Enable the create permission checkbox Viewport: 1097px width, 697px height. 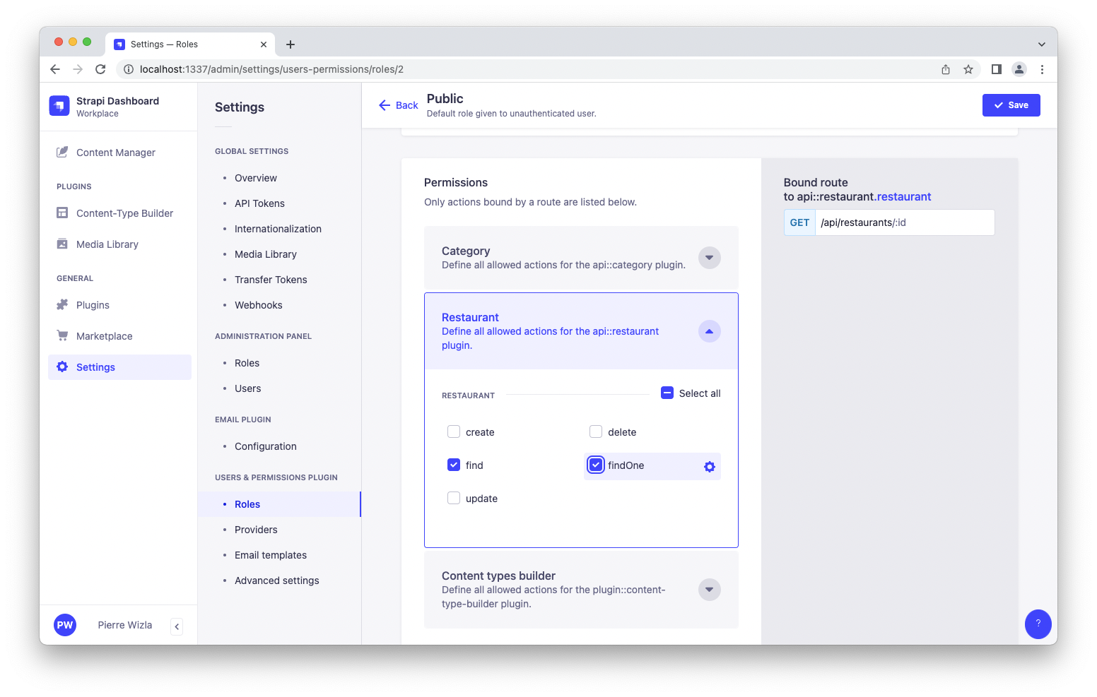pyautogui.click(x=453, y=431)
